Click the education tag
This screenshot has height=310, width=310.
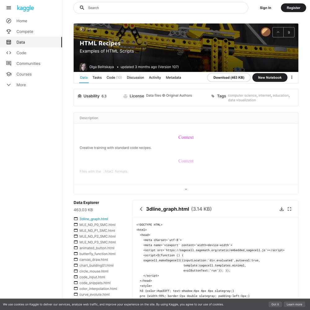click(281, 95)
